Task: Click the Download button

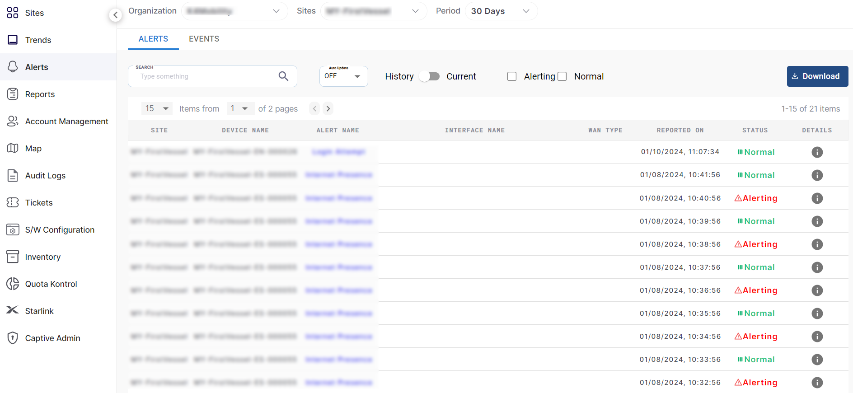Action: point(817,76)
